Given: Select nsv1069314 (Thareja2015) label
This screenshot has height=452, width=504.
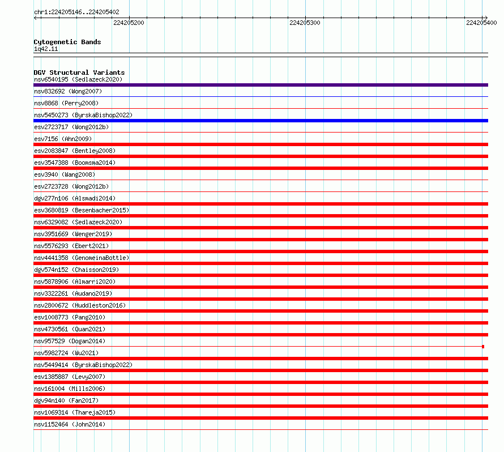Looking at the screenshot, I should [75, 412].
